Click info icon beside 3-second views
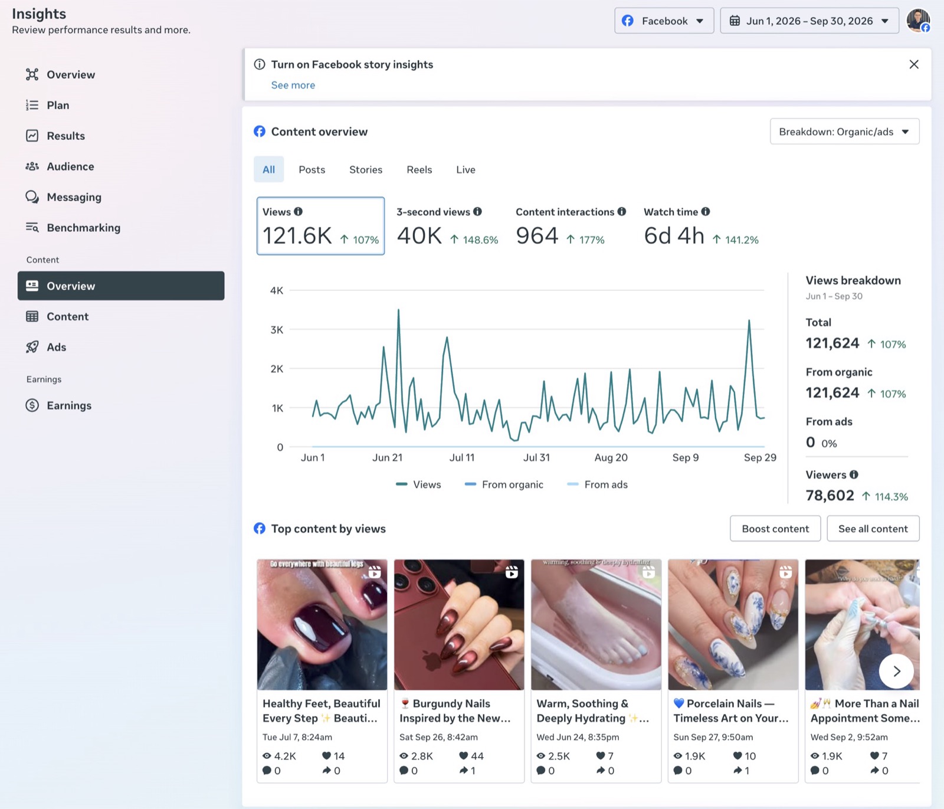 coord(477,211)
